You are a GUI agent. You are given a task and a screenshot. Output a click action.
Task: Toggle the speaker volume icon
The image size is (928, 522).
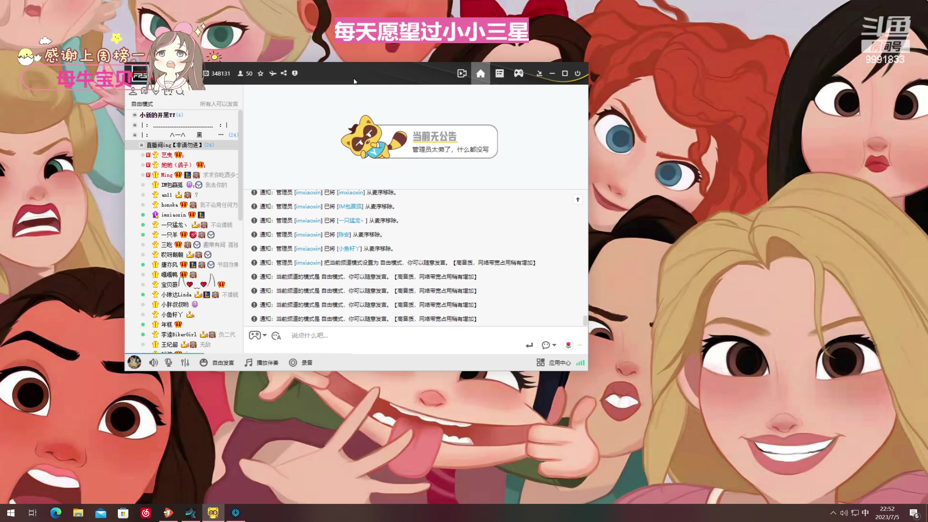pos(153,362)
